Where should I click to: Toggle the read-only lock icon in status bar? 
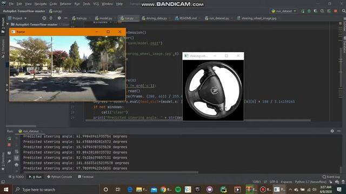click(331, 182)
